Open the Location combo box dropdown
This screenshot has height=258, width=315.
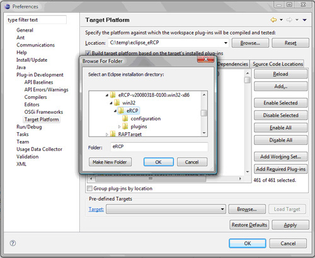point(226,43)
